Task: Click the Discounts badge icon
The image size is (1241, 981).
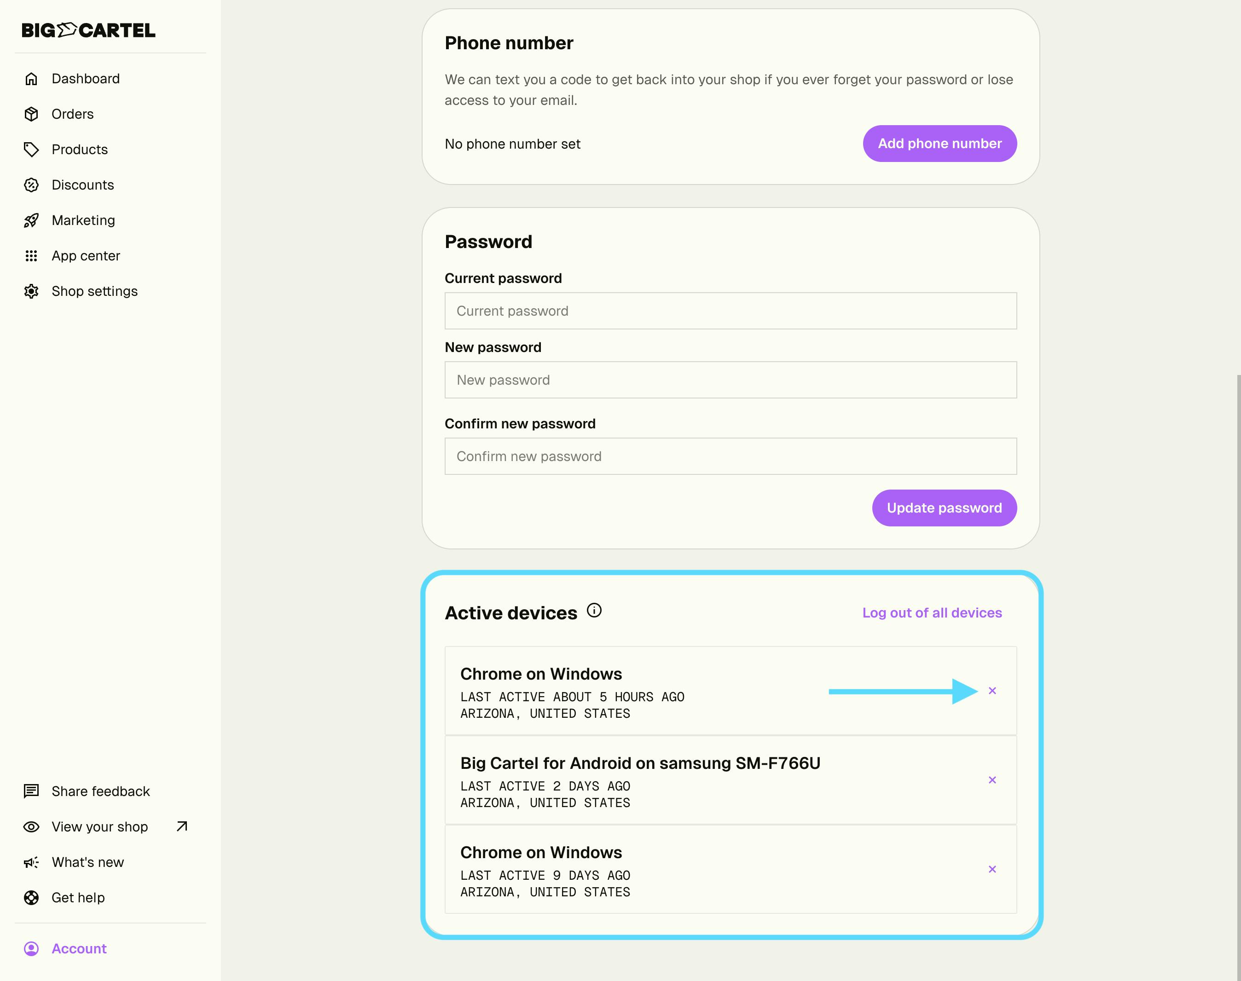Action: pos(32,185)
